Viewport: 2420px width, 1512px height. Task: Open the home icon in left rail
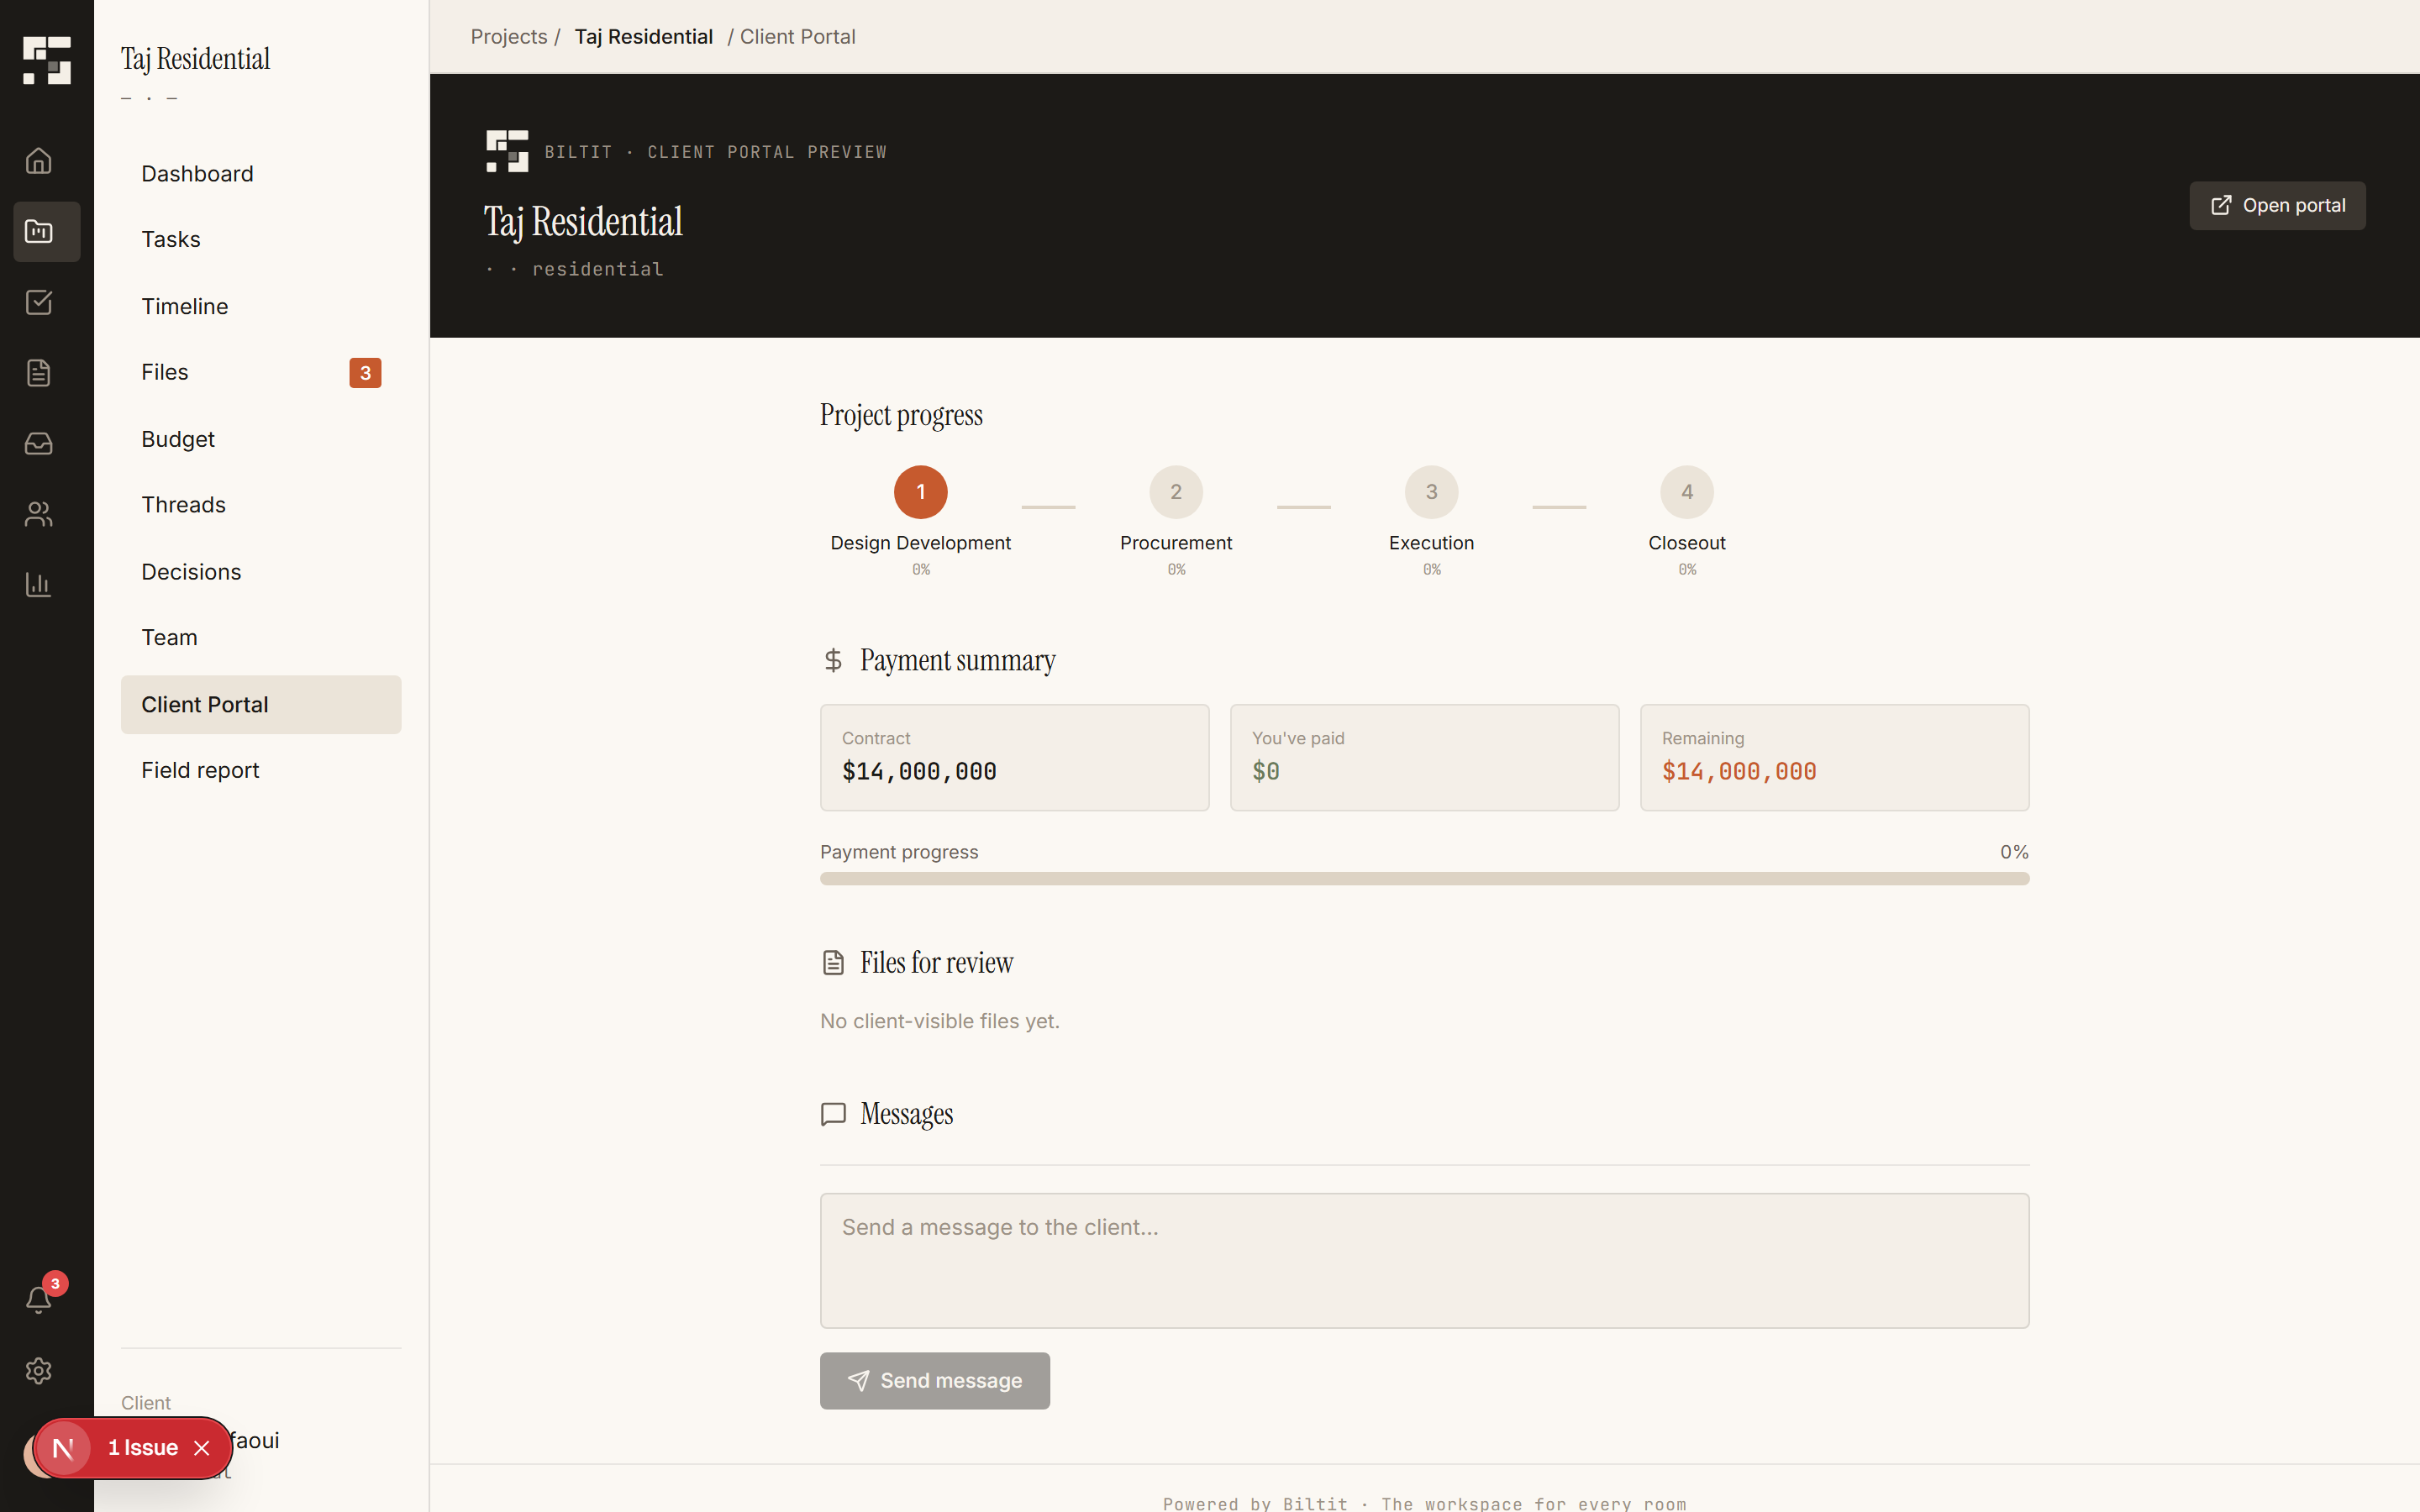[x=39, y=161]
